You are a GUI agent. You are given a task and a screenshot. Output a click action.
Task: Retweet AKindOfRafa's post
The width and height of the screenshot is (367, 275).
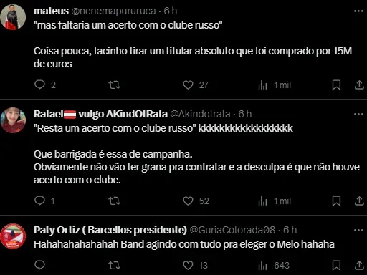pyautogui.click(x=114, y=201)
